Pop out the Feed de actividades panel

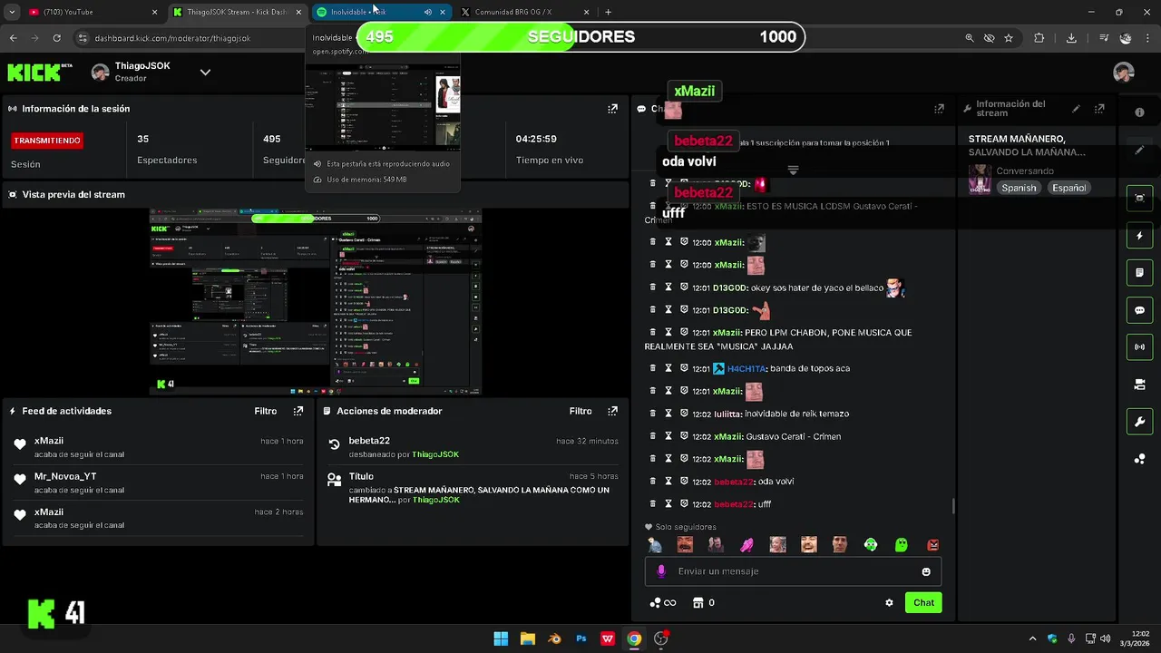298,411
